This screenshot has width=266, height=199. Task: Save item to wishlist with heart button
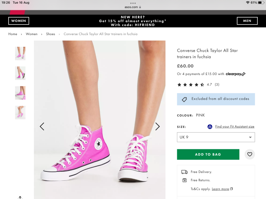pyautogui.click(x=250, y=154)
